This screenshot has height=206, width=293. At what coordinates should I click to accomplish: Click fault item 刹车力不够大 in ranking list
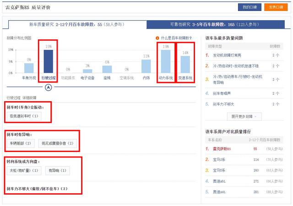[223, 104]
